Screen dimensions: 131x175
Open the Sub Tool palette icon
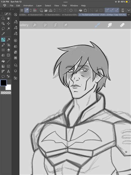pos(15,22)
